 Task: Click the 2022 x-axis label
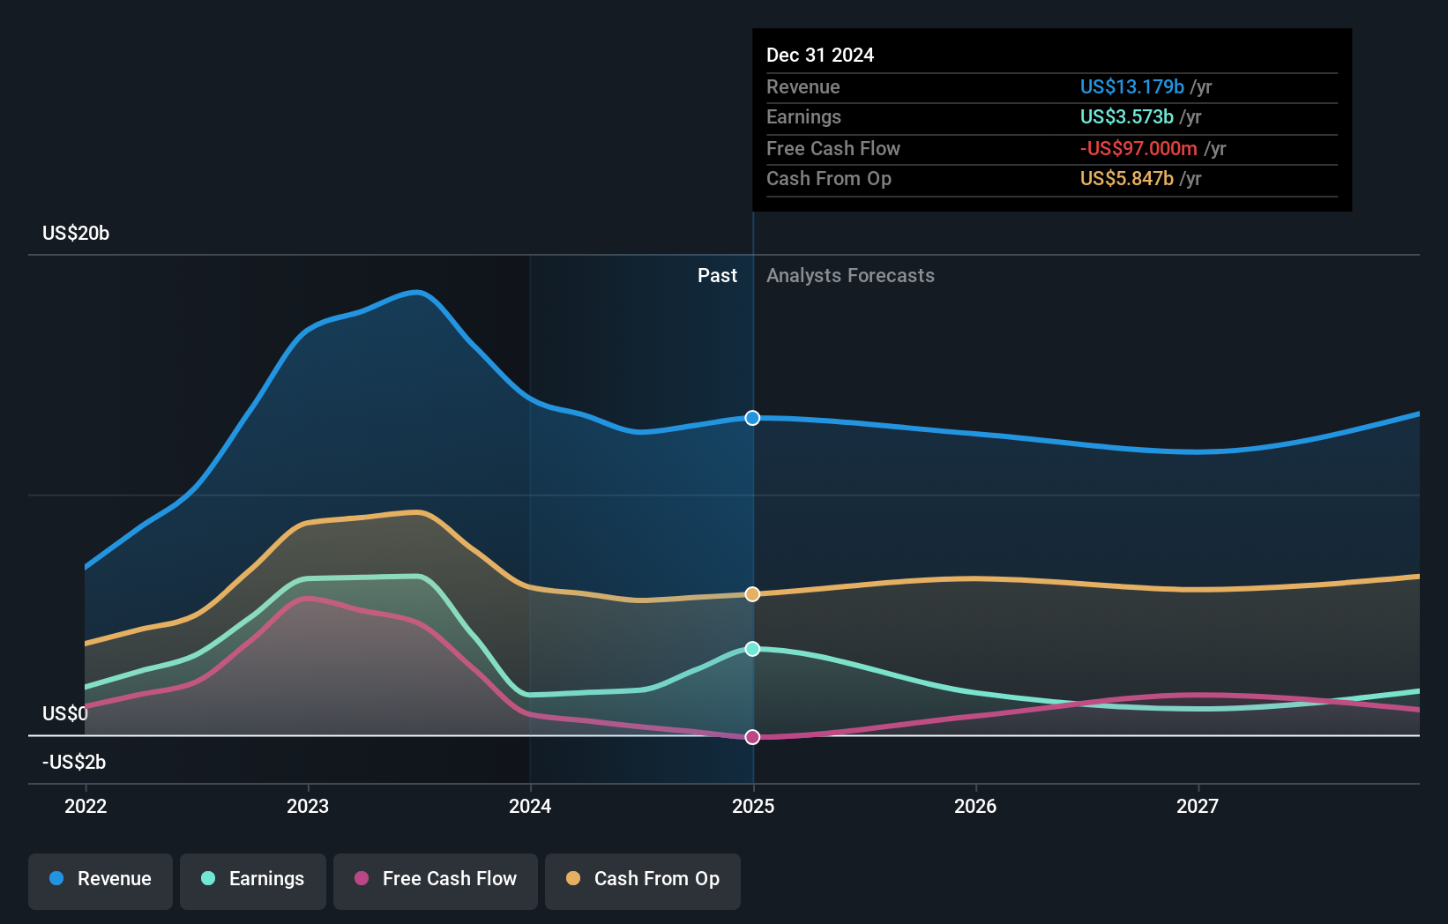click(86, 806)
